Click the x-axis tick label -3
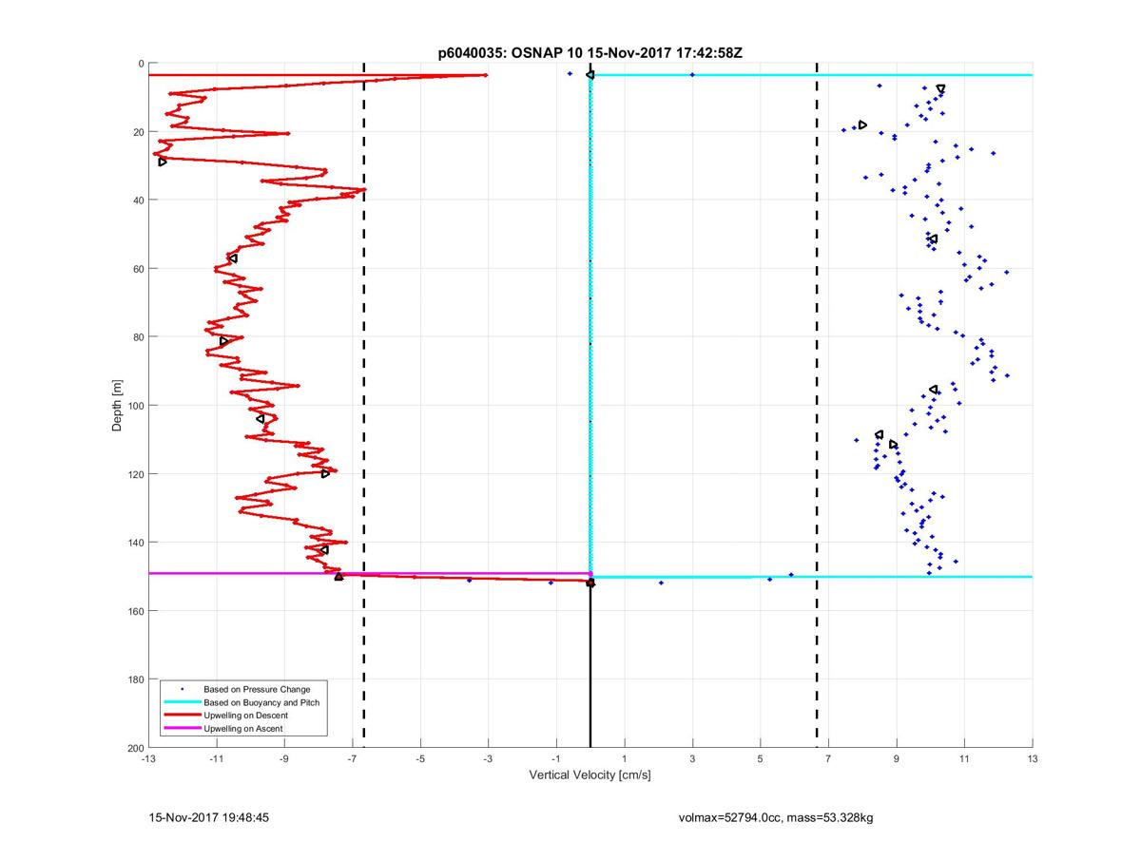Viewport: 1141px width, 841px height. coord(488,759)
